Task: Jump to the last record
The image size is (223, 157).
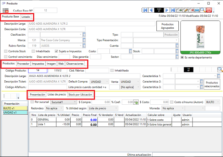Action: click(x=173, y=11)
